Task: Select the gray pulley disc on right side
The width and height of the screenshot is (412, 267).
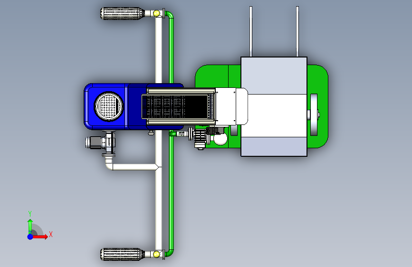Action: click(x=314, y=115)
